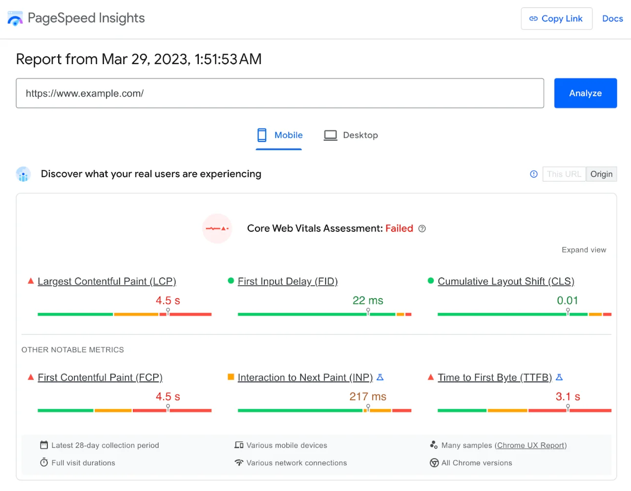Viewport: 631px width, 491px height.
Task: Open the Docs page
Action: point(612,19)
